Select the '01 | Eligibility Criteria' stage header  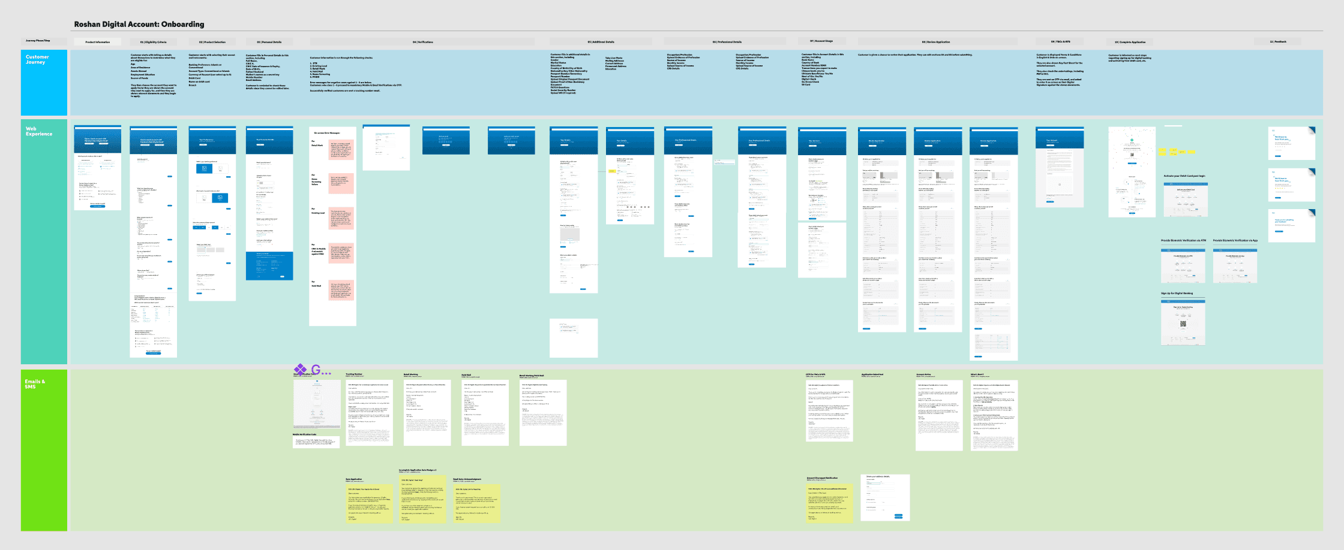(153, 42)
